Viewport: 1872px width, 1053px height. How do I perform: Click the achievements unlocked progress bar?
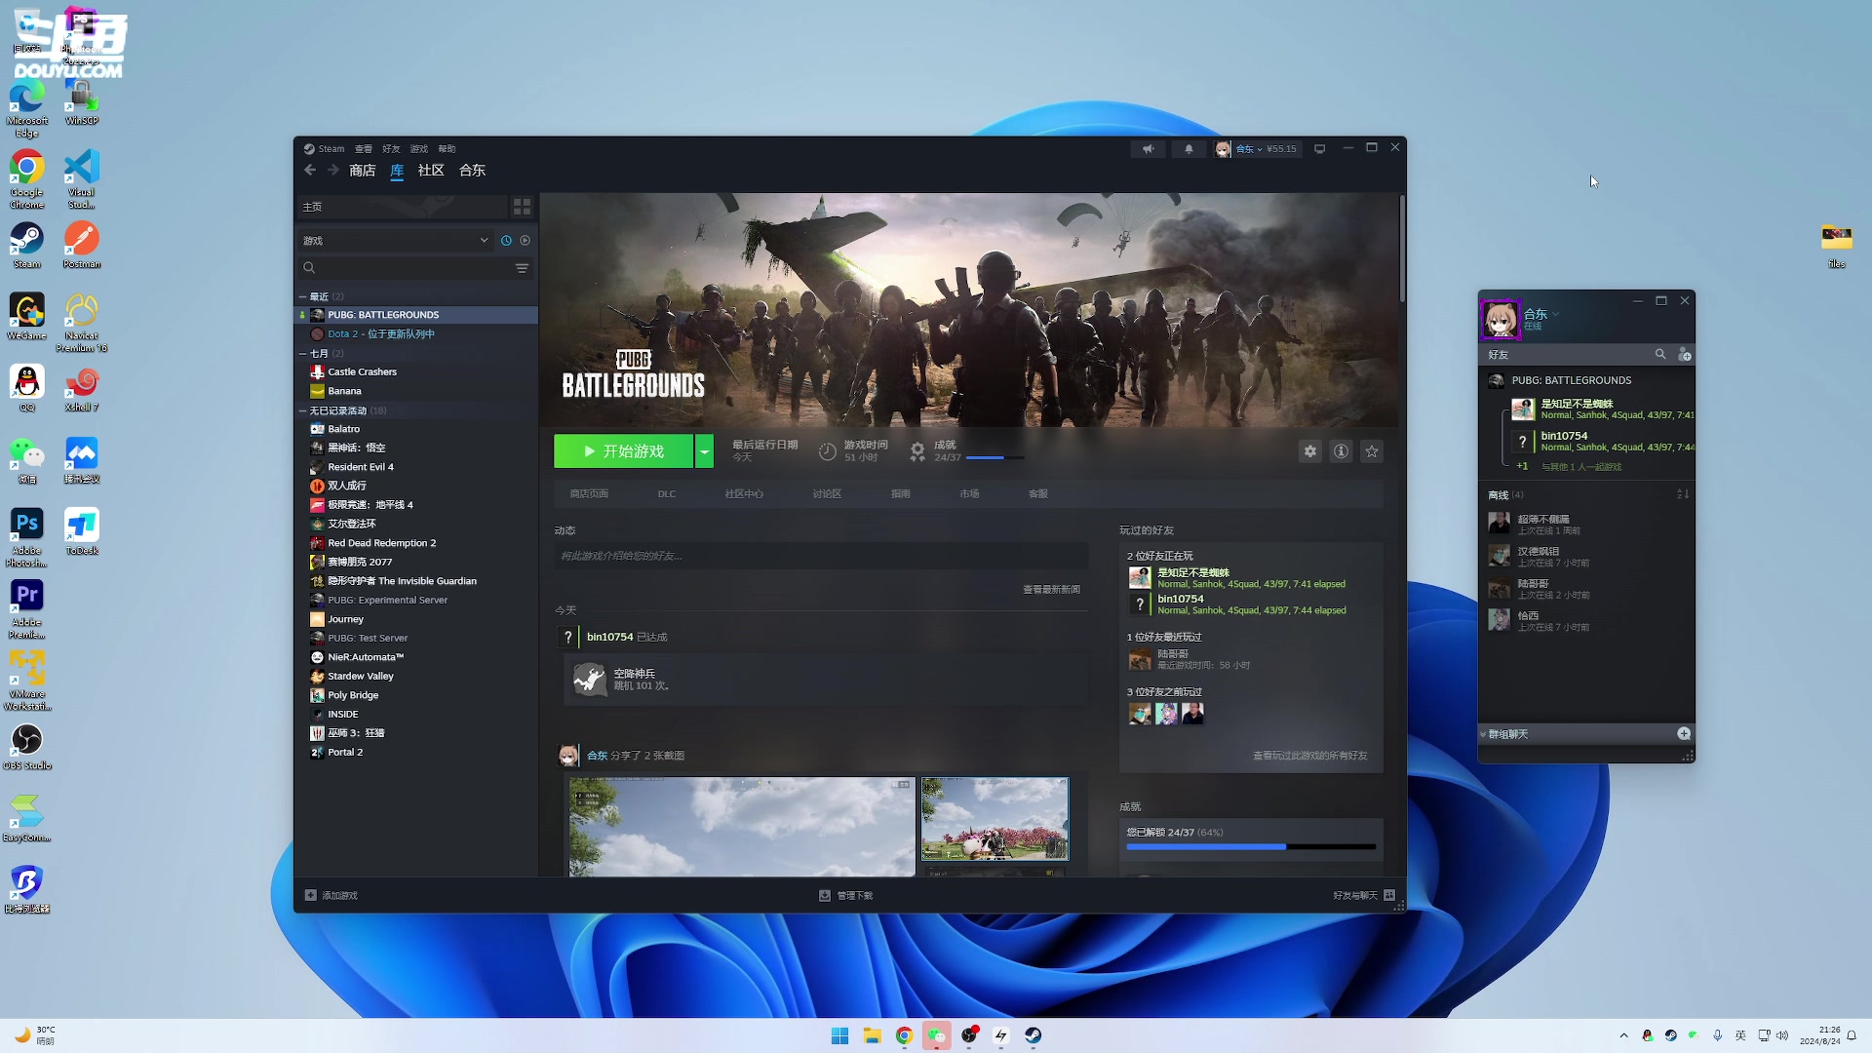click(1251, 847)
